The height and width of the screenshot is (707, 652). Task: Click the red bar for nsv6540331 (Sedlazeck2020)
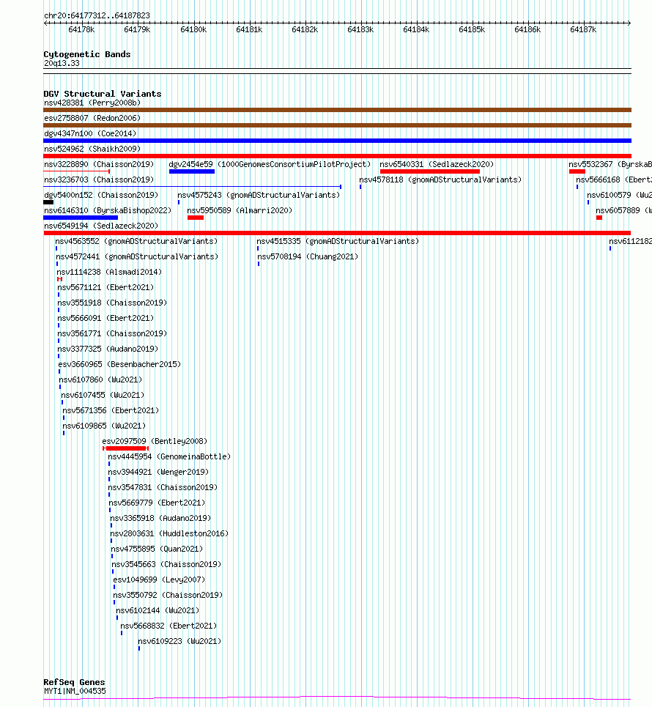pos(430,171)
